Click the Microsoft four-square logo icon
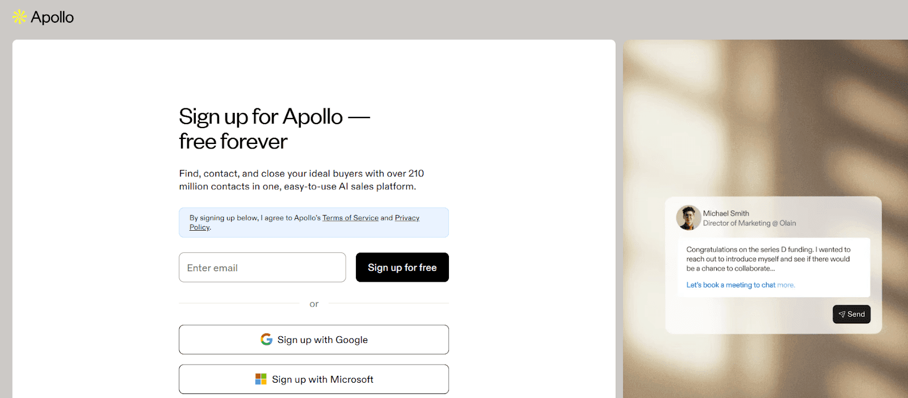The width and height of the screenshot is (908, 398). coord(260,379)
